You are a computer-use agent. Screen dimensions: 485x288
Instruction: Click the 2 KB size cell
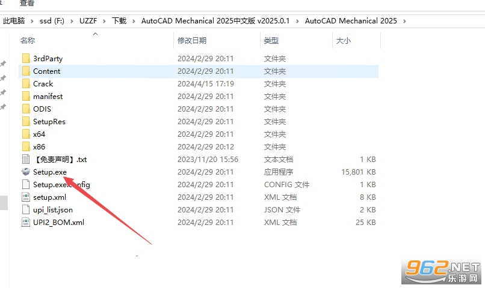pyautogui.click(x=368, y=210)
